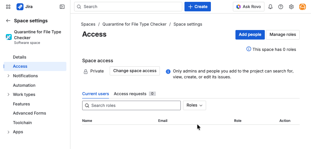Switch to the Current users tab
This screenshot has height=149, width=311.
pyautogui.click(x=95, y=94)
